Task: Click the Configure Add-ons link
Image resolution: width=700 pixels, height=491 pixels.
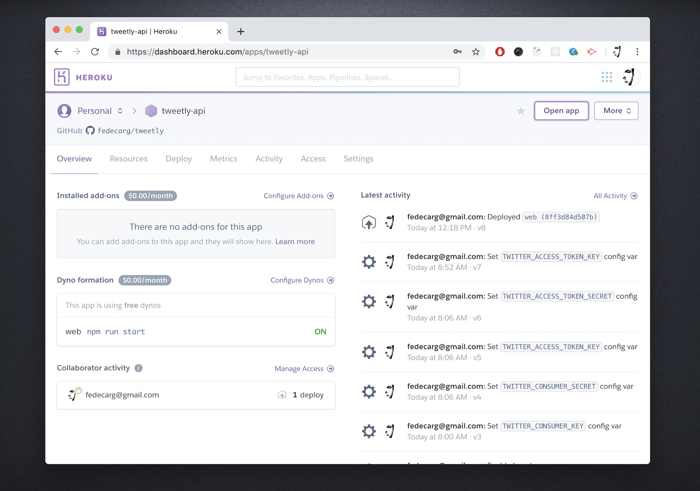Action: pos(298,196)
